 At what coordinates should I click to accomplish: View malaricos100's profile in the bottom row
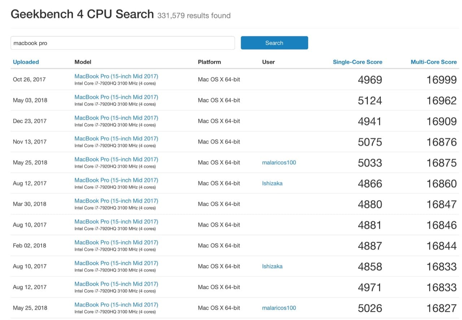tap(279, 308)
